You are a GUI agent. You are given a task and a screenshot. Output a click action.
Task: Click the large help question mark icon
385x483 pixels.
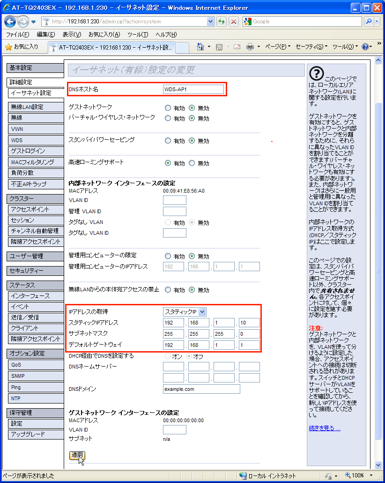[316, 73]
